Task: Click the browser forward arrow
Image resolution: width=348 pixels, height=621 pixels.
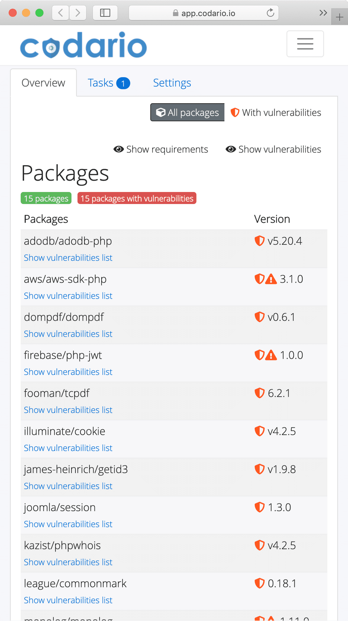Action: 78,13
